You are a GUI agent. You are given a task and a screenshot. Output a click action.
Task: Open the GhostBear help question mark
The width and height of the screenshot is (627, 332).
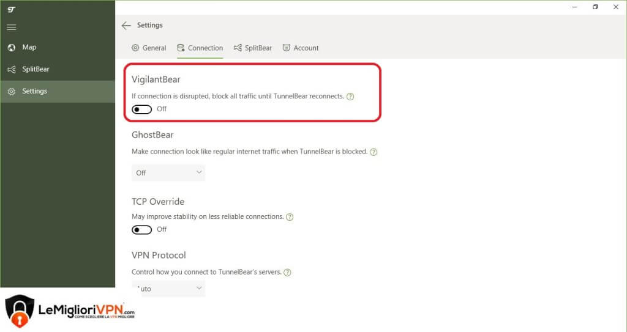pyautogui.click(x=374, y=152)
